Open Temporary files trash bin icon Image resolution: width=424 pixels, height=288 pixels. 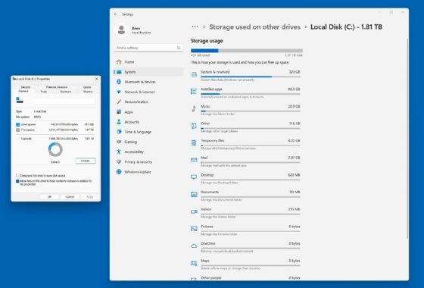coord(194,143)
